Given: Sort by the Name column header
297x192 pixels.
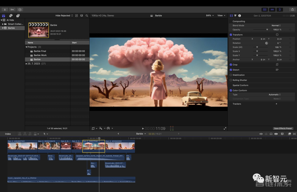Looking at the screenshot, I should click(48, 43).
